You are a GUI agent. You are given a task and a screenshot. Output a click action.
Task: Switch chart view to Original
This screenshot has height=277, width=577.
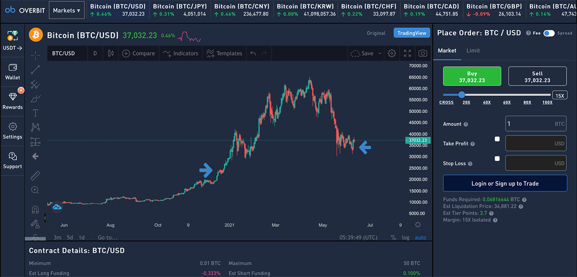[376, 33]
